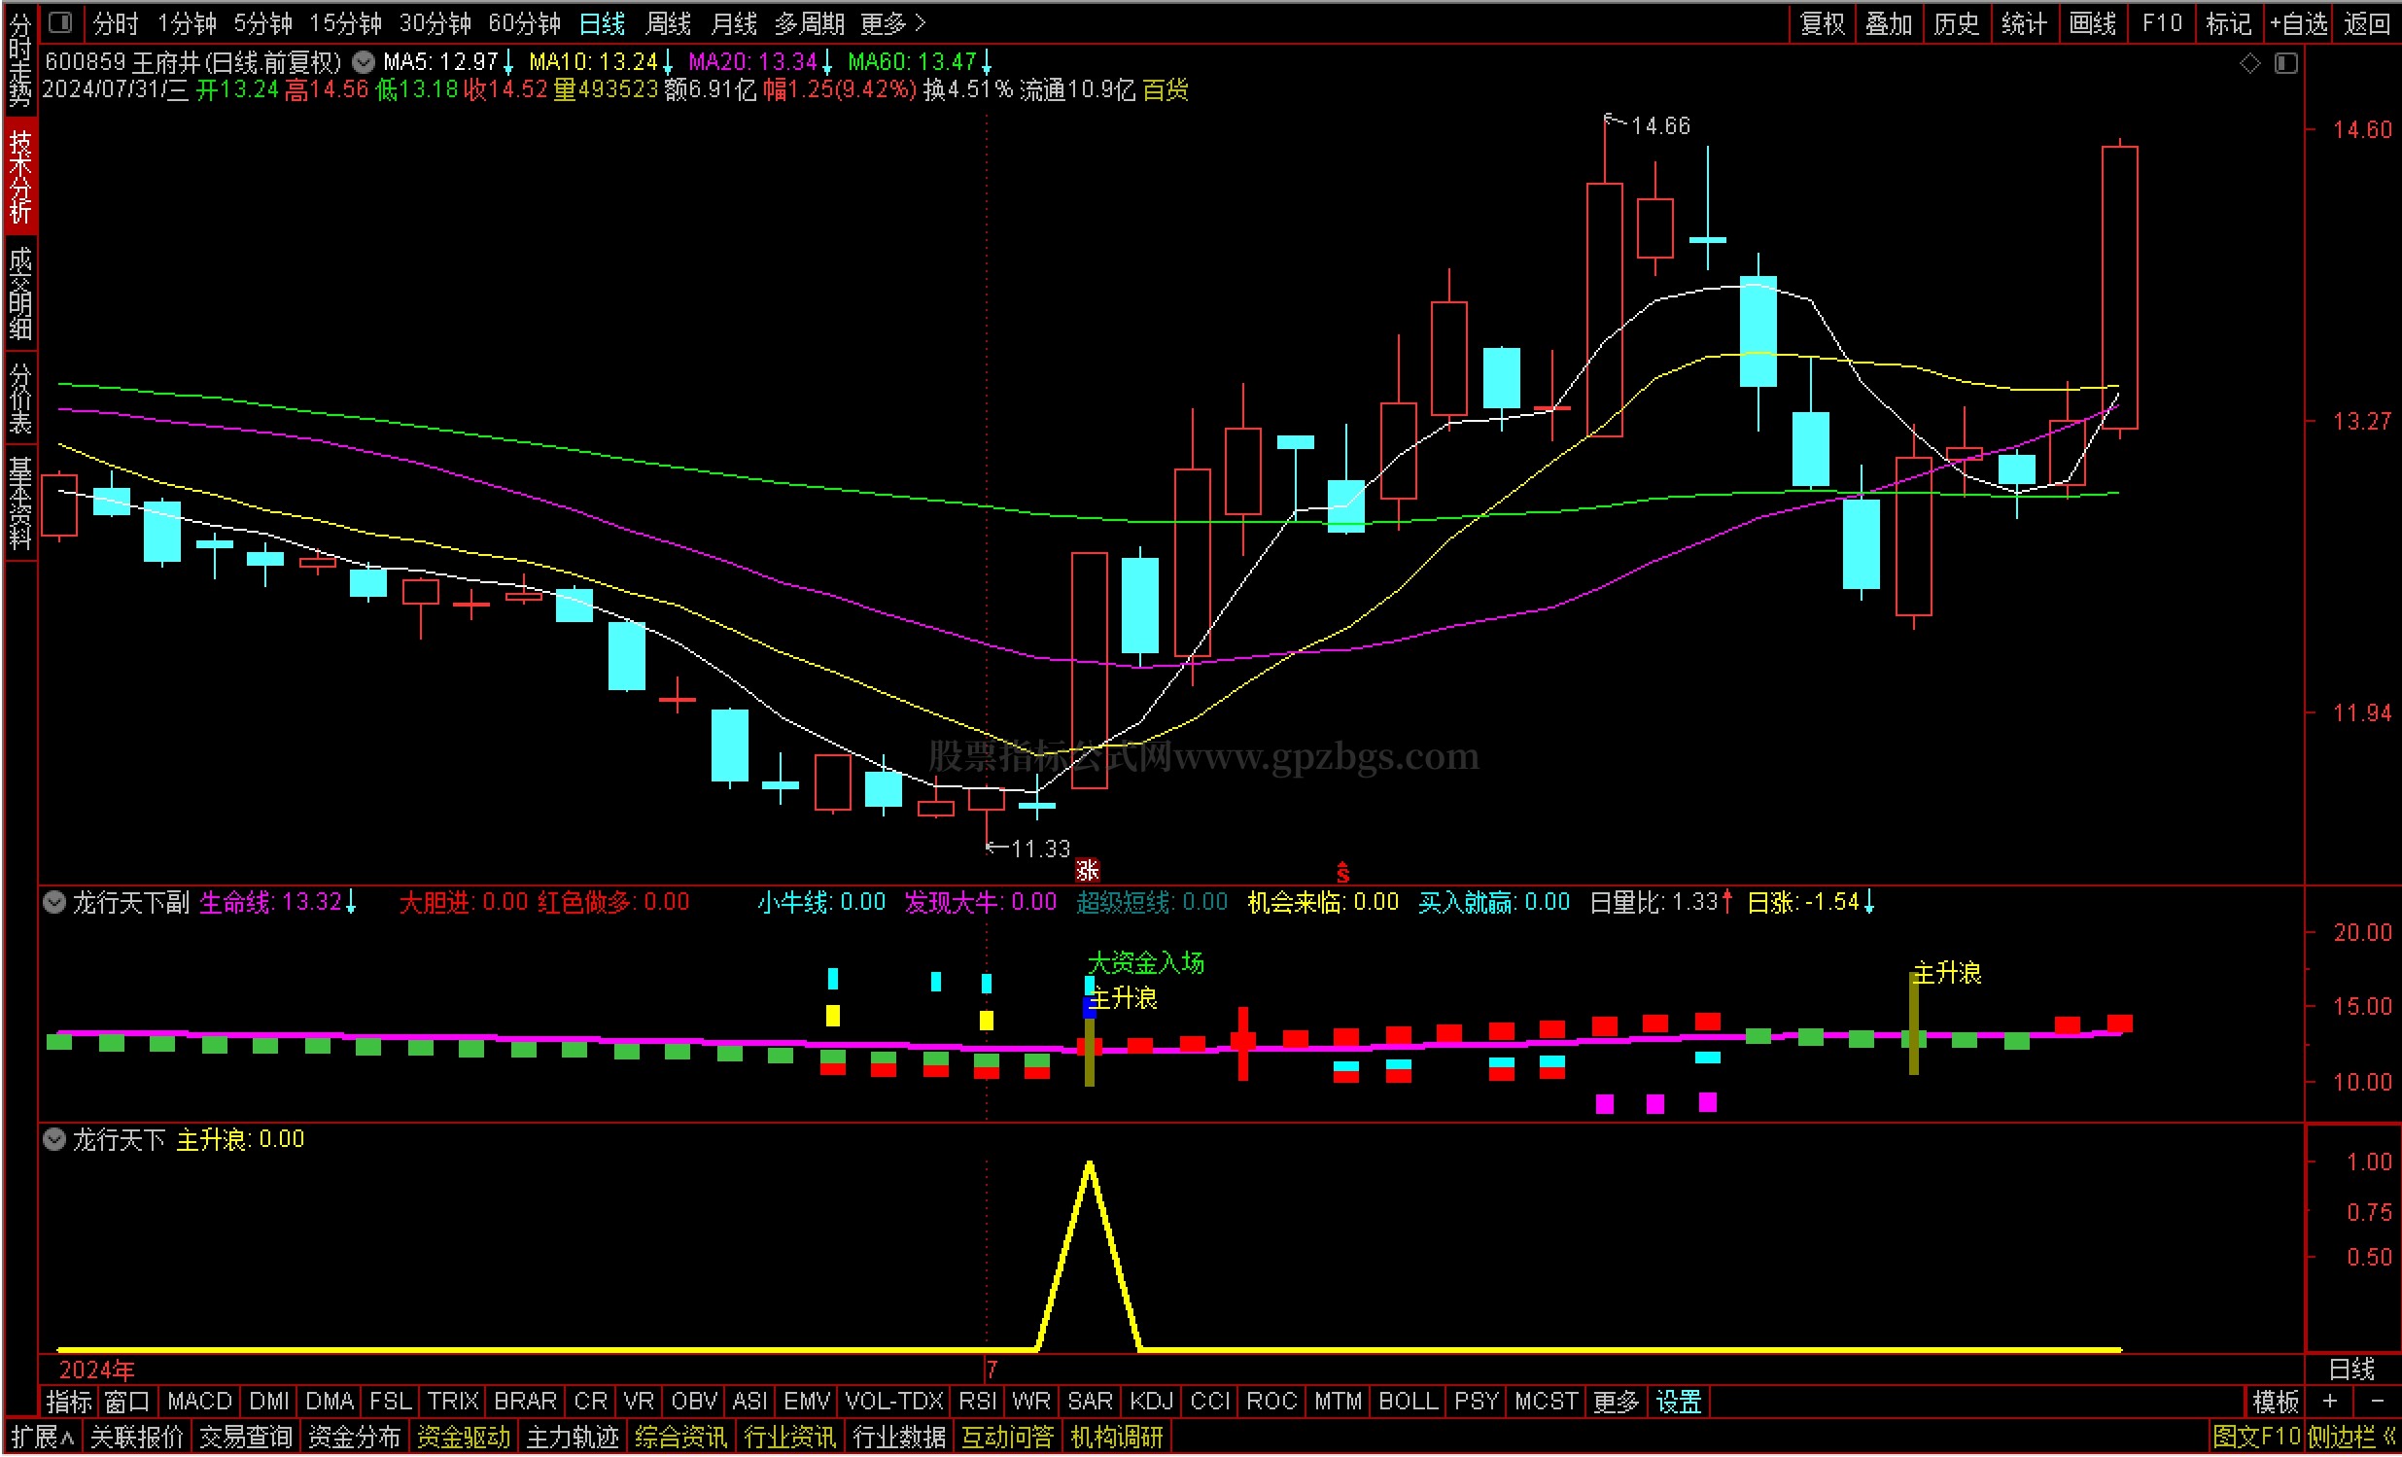
Task: Open dropdown next to stock name 王府井
Action: point(364,62)
